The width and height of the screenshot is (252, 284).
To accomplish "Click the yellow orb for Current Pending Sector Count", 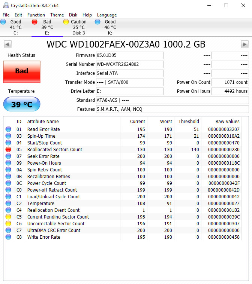I will [x=8, y=217].
